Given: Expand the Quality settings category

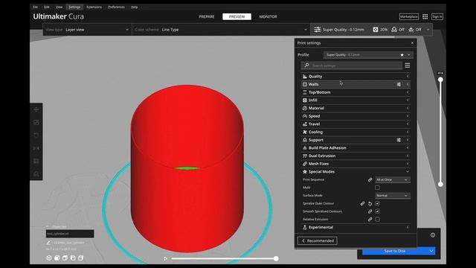Looking at the screenshot, I should point(356,77).
